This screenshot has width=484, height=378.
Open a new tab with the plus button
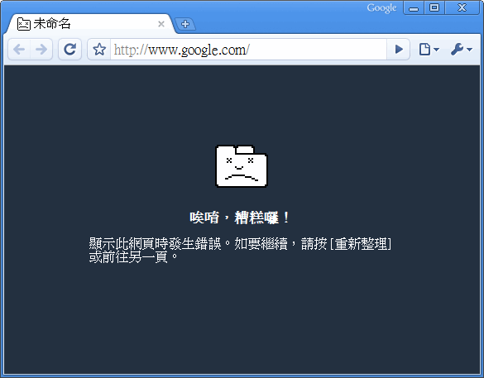point(185,24)
